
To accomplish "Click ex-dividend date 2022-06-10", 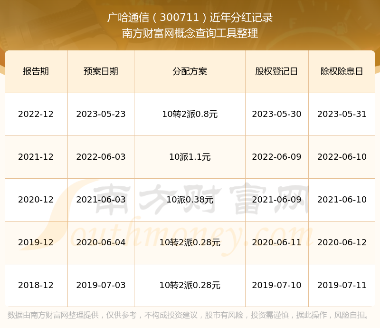I will click(342, 157).
